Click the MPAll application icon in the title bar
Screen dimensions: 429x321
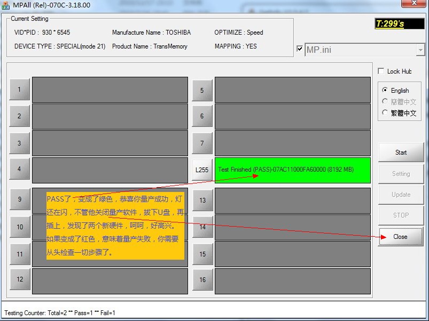tap(6, 4)
